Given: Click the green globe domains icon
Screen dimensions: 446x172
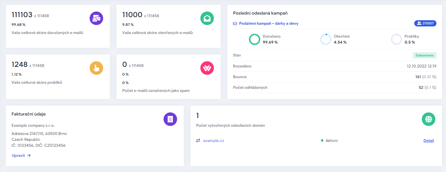Looking at the screenshot, I should click(429, 119).
